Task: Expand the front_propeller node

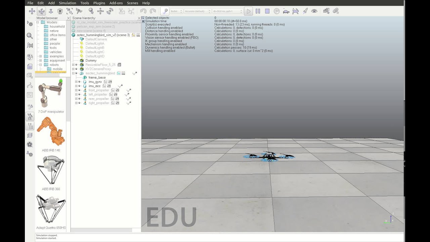Action: (76, 90)
